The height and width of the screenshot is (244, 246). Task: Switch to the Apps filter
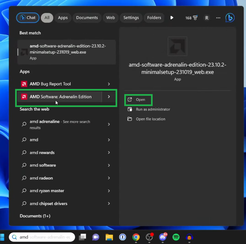pyautogui.click(x=63, y=18)
